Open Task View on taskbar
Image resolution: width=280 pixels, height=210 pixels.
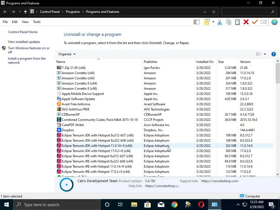pyautogui.click(x=120, y=205)
